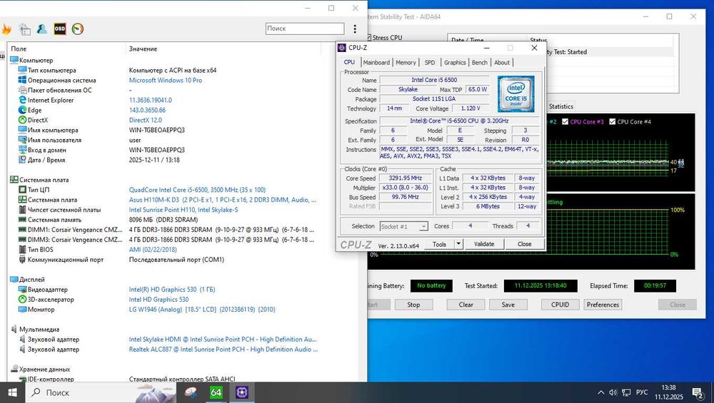Image resolution: width=714 pixels, height=403 pixels.
Task: Click the report wizard toolbar icon
Action: (x=24, y=29)
